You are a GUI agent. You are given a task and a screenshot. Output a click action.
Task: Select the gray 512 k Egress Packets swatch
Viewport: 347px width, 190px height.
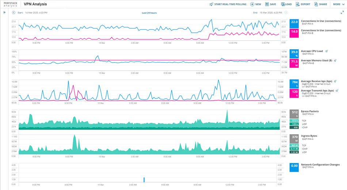(x=294, y=114)
